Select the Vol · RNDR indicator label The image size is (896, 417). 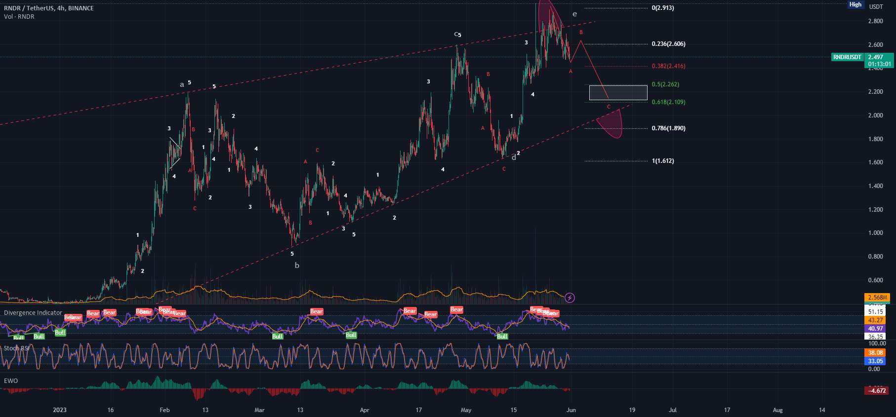point(19,17)
